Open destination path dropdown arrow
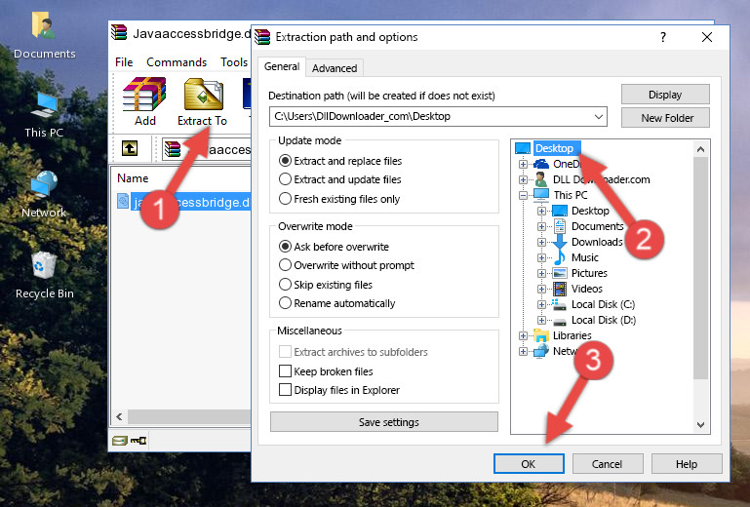 pos(599,117)
